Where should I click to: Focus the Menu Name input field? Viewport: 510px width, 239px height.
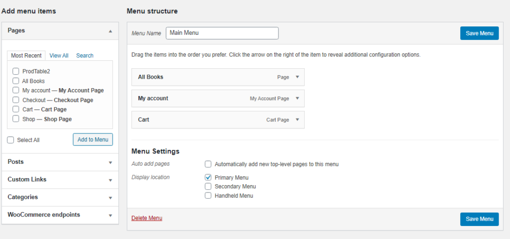click(x=222, y=33)
